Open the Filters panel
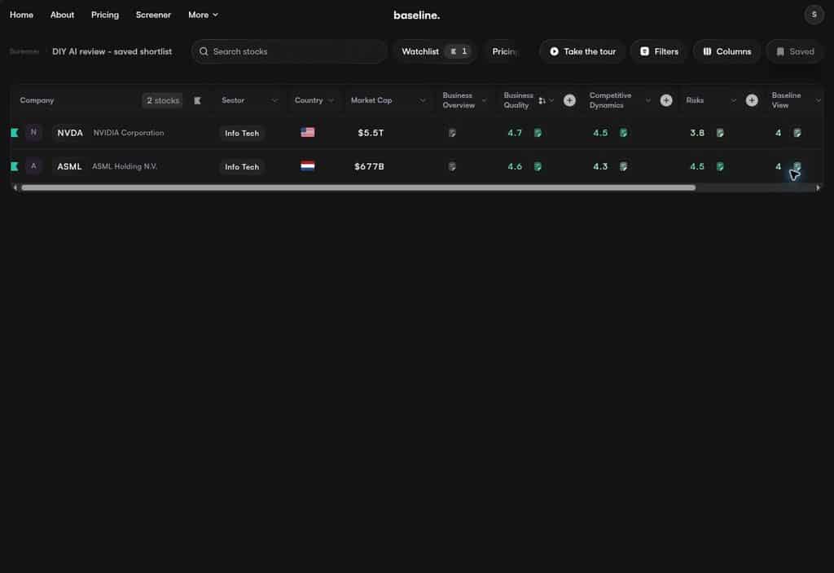 (x=659, y=51)
